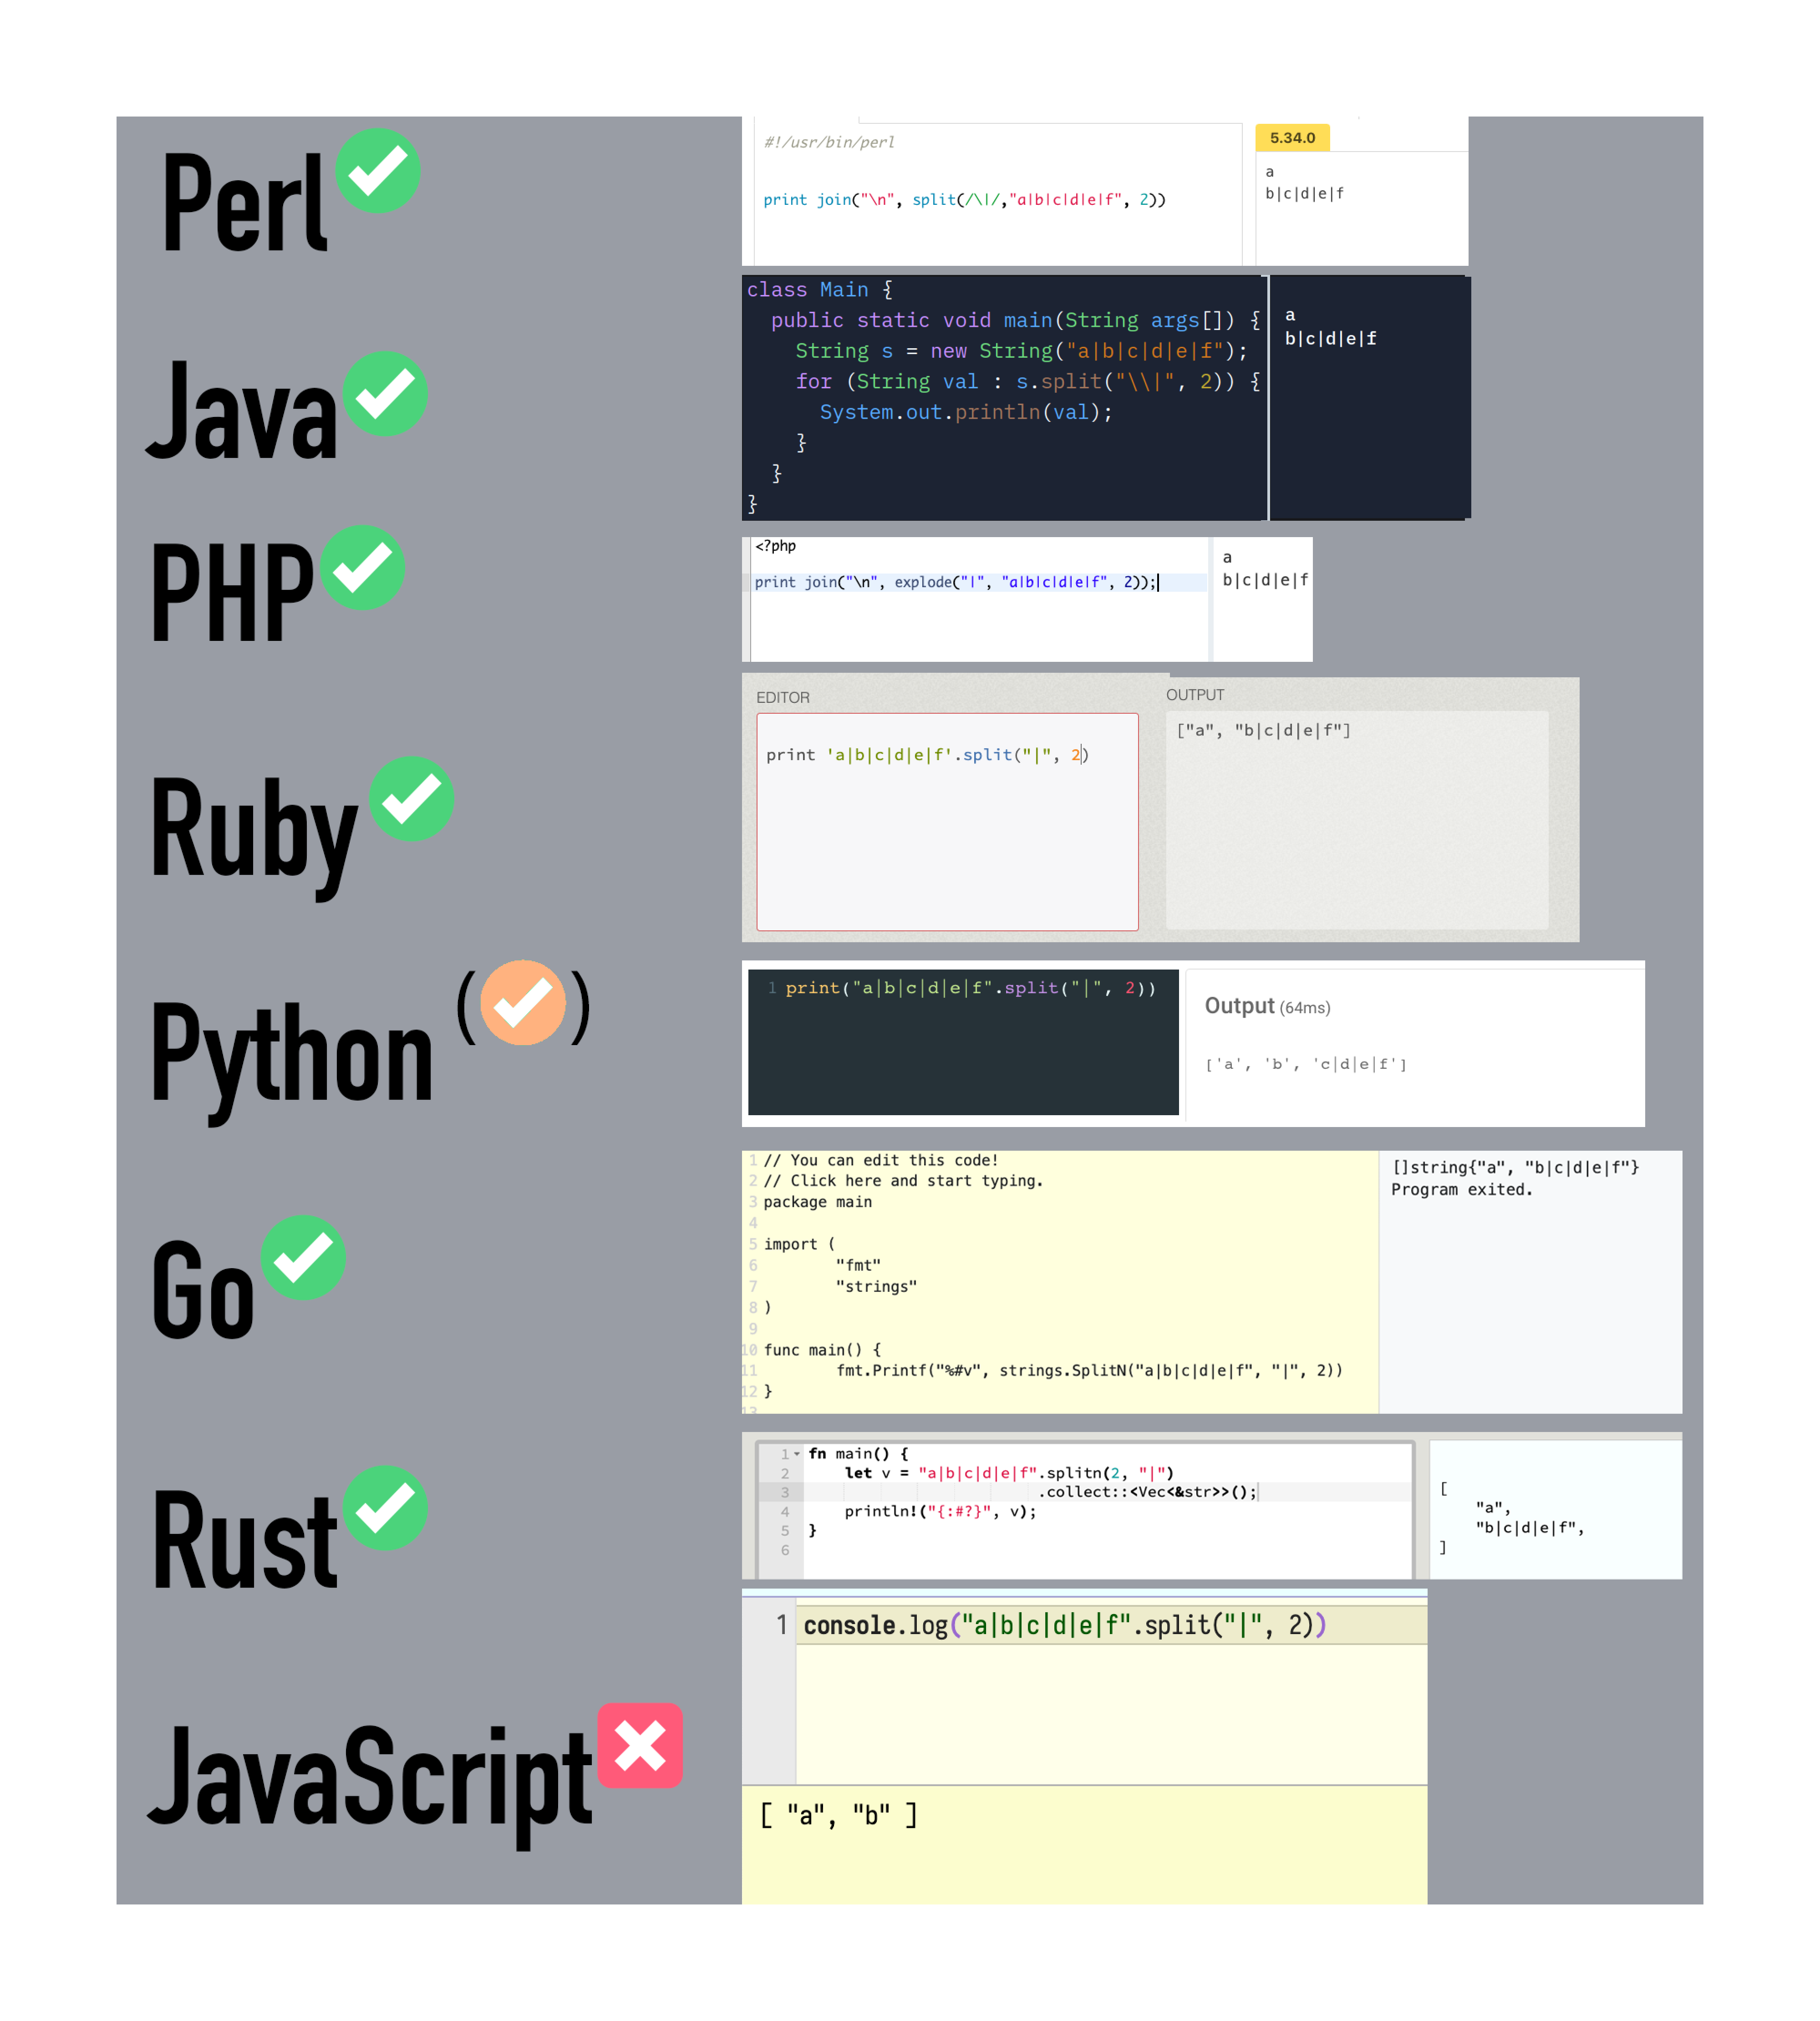This screenshot has height=2021, width=1820.
Task: Click the 'System.out.println(val);' line
Action: pyautogui.click(x=965, y=412)
